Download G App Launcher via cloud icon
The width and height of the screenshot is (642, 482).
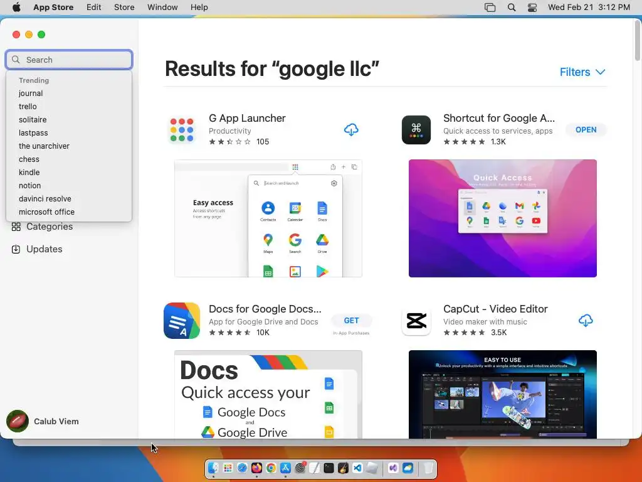pos(351,130)
